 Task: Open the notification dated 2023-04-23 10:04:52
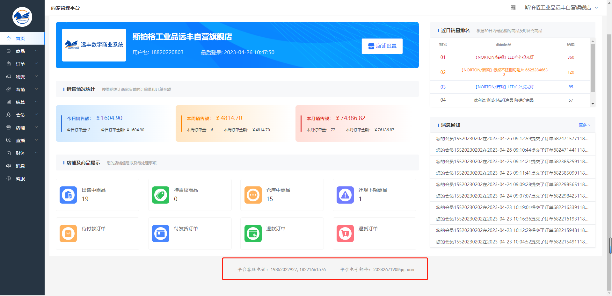(513, 242)
